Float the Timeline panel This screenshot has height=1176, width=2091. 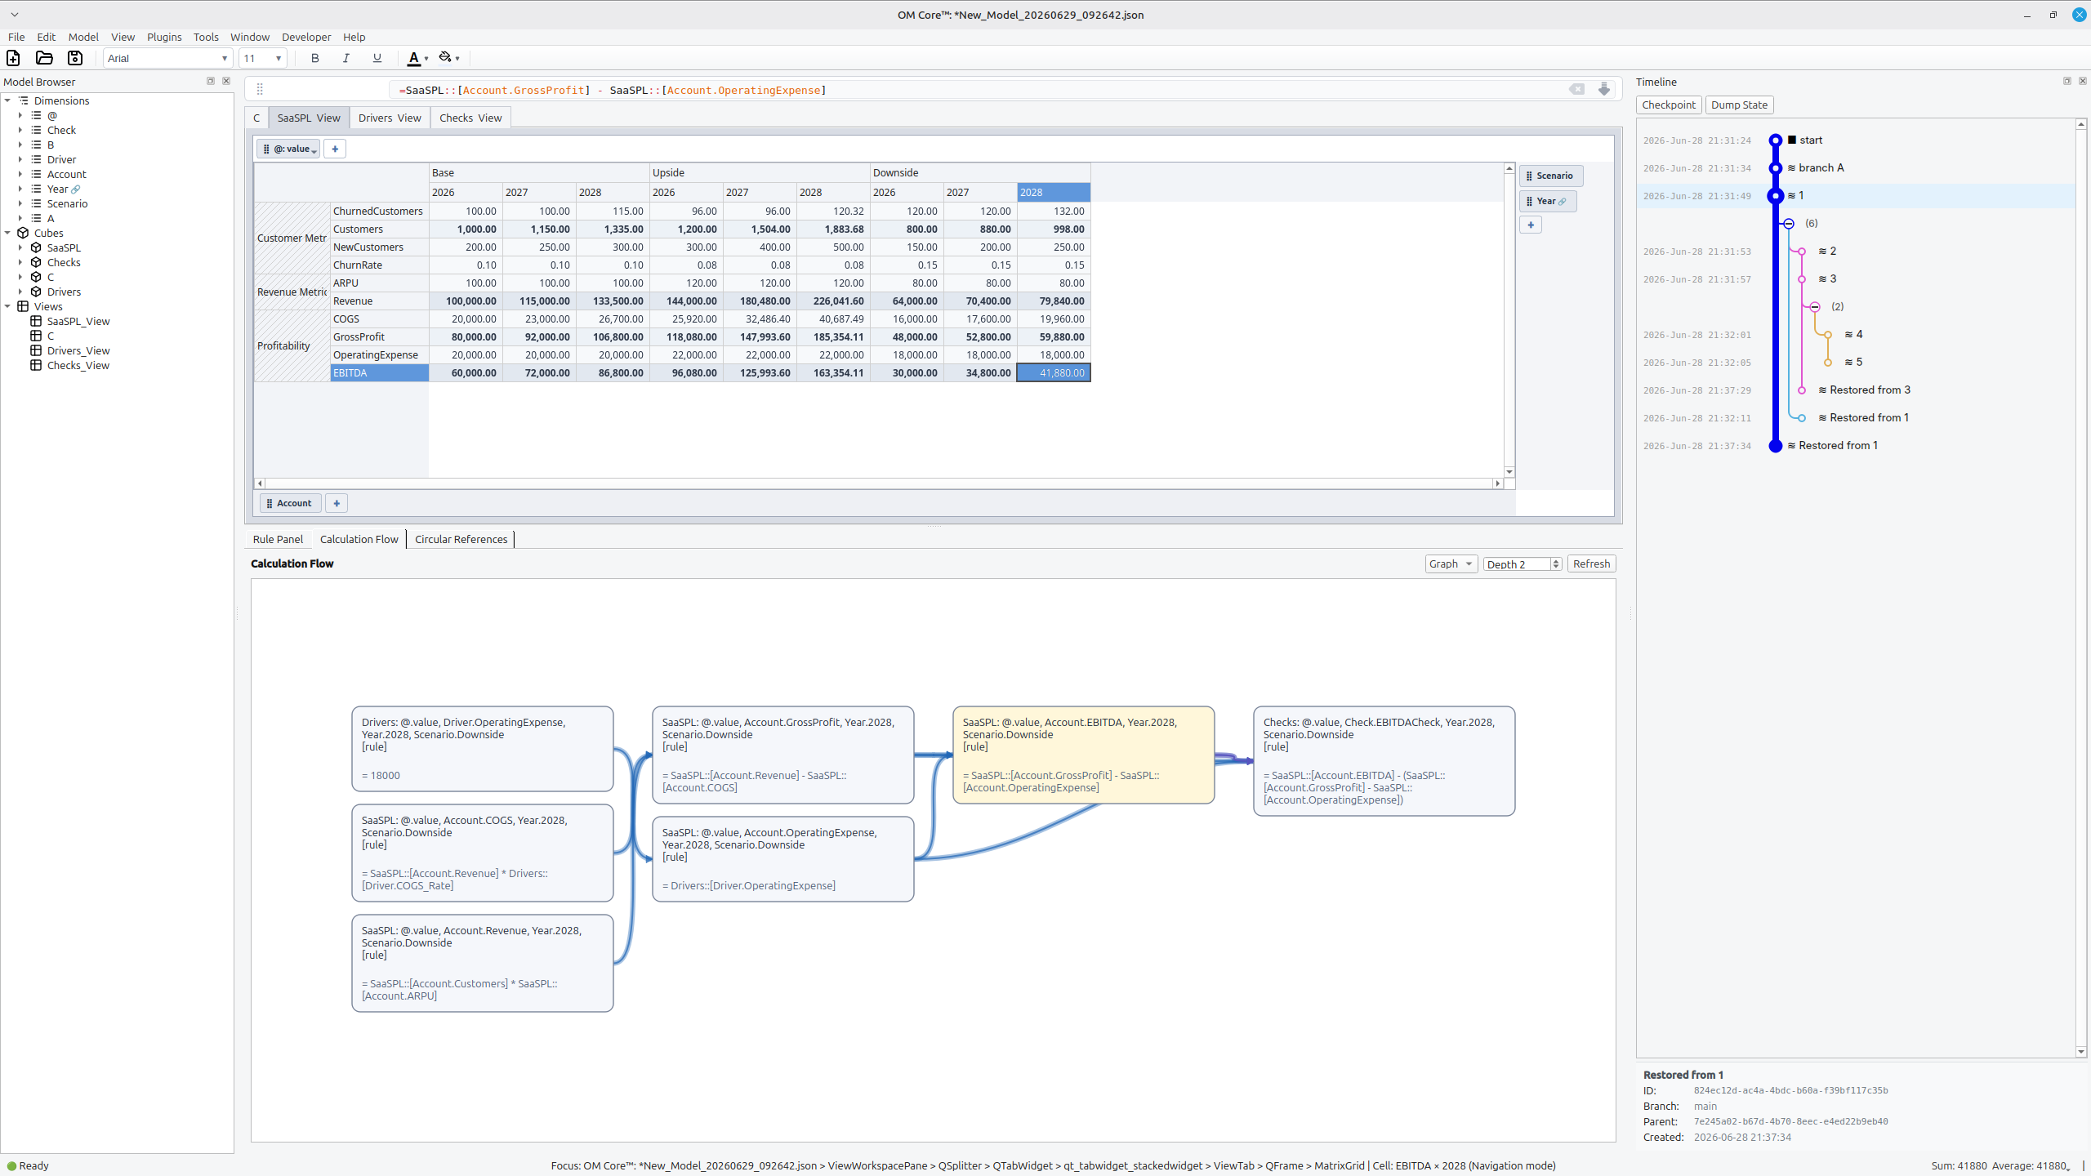tap(2067, 81)
